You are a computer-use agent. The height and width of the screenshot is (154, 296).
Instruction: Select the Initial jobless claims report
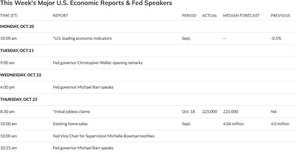72,112
